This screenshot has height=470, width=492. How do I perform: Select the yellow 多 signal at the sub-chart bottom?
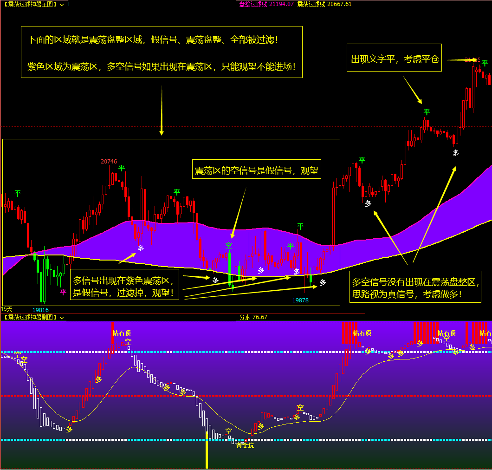click(68, 430)
